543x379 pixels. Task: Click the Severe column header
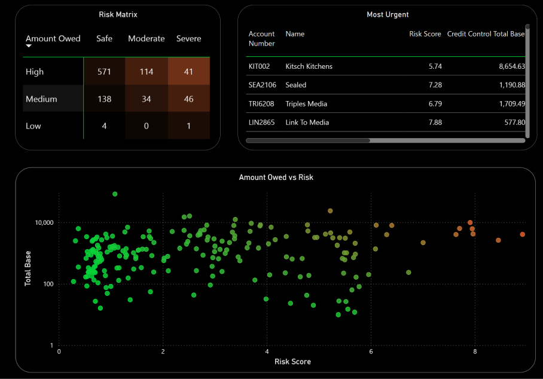(188, 38)
